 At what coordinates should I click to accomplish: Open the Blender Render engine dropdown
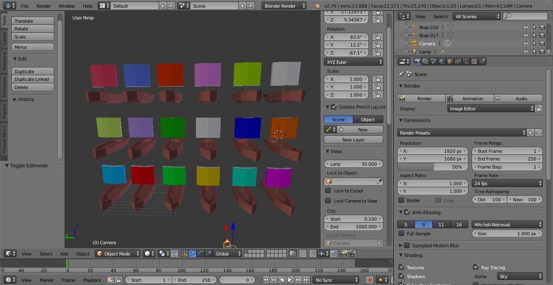[x=285, y=6]
